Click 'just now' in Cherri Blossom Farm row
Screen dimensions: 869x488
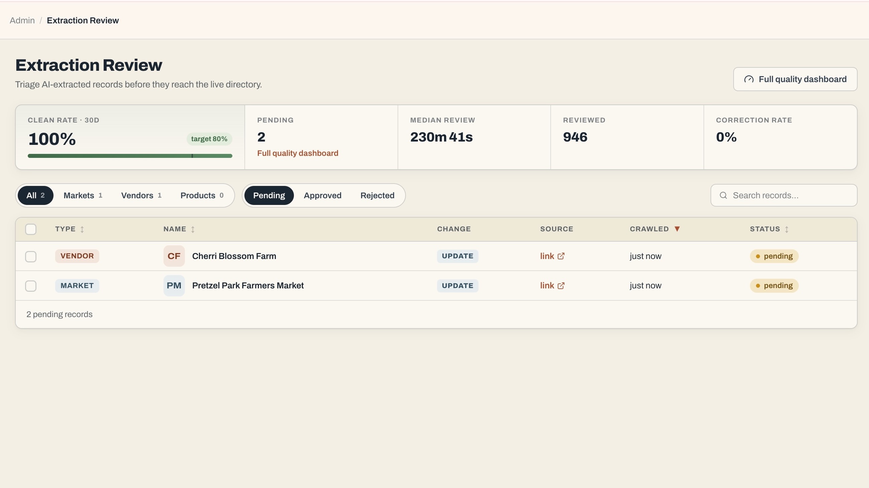point(645,256)
